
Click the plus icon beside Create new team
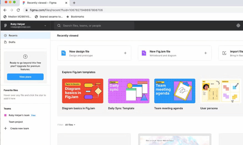pos(6,128)
